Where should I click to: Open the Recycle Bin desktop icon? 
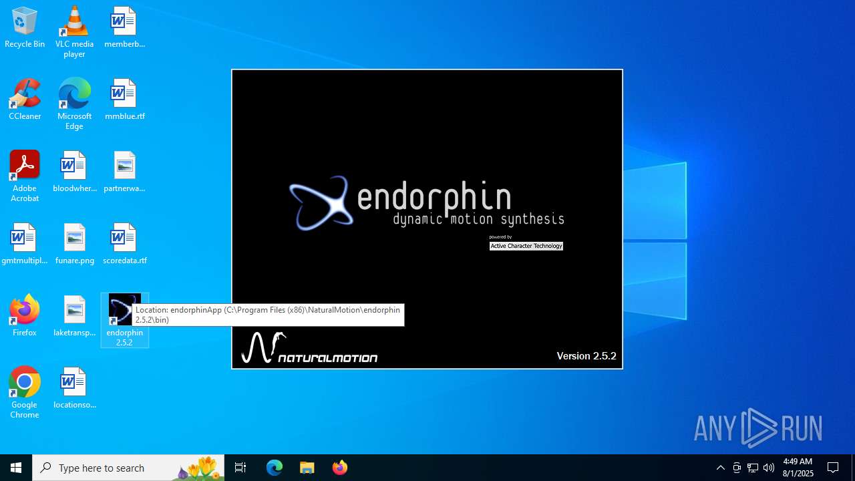(25, 28)
